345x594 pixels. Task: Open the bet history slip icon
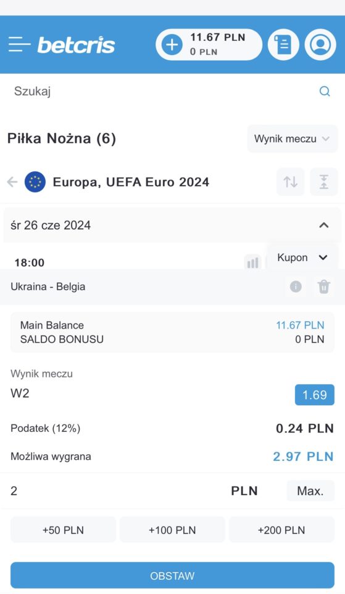click(x=283, y=45)
